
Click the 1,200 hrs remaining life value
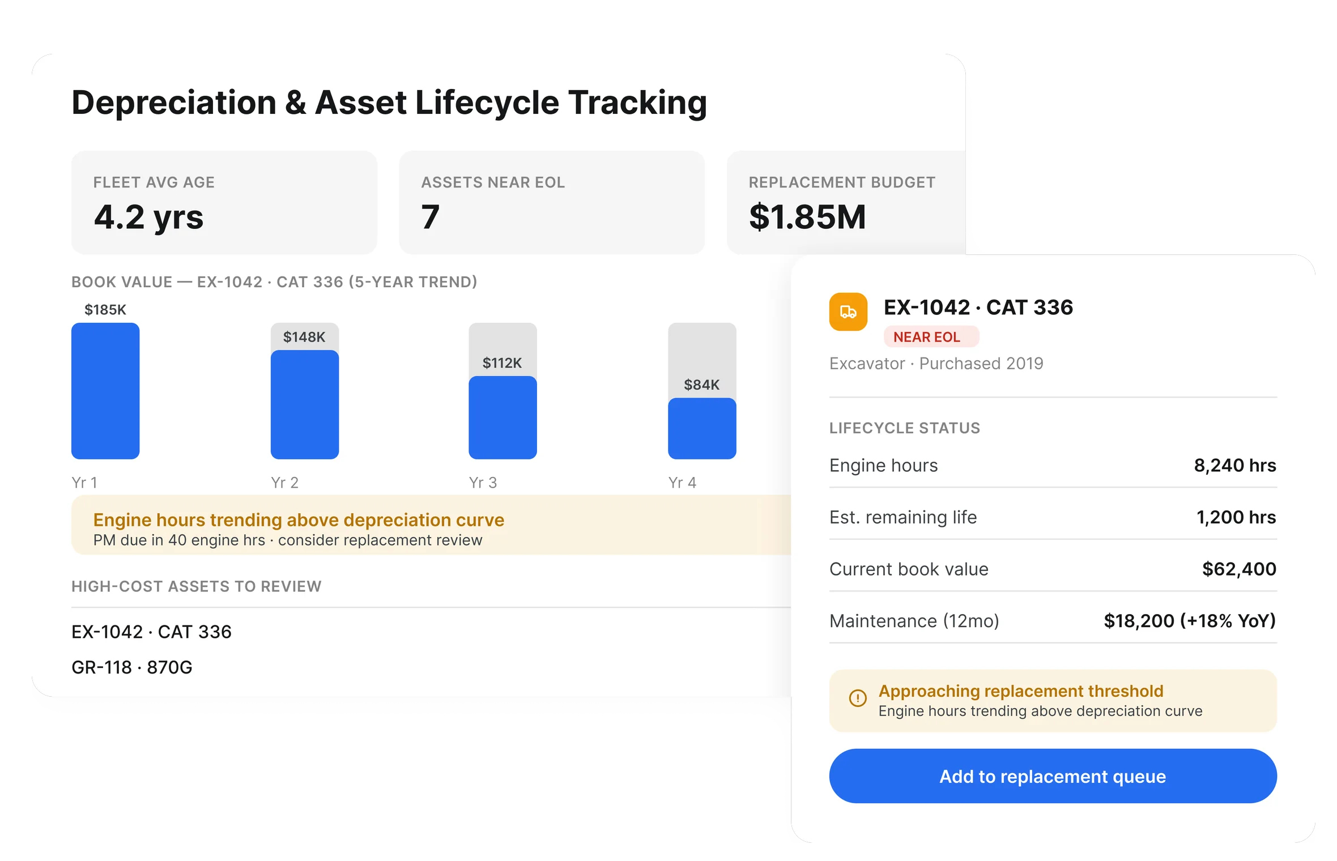[1236, 517]
